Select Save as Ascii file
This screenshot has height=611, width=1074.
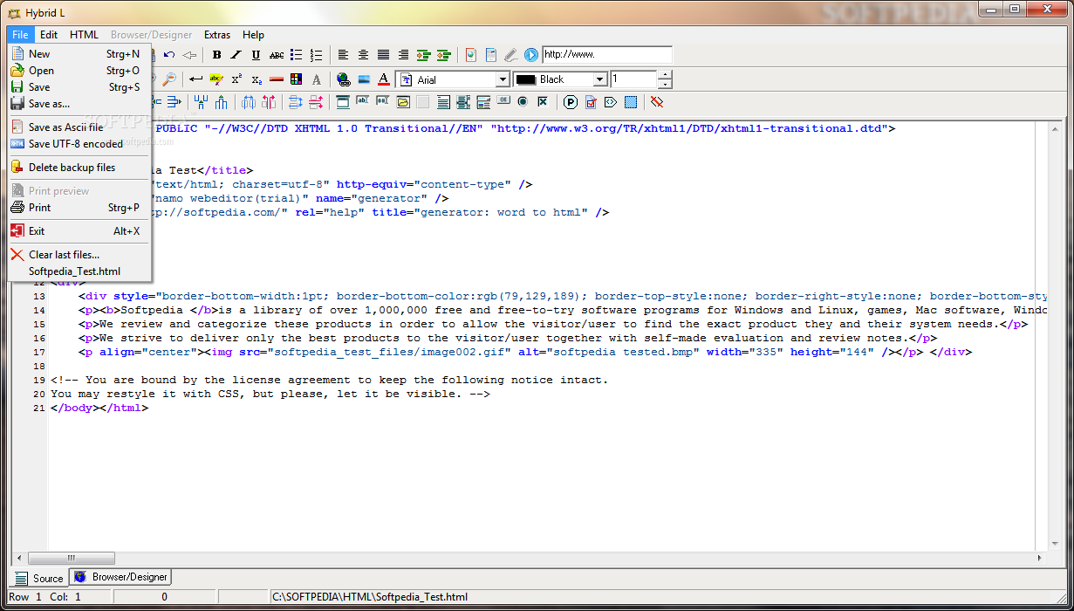pos(79,127)
